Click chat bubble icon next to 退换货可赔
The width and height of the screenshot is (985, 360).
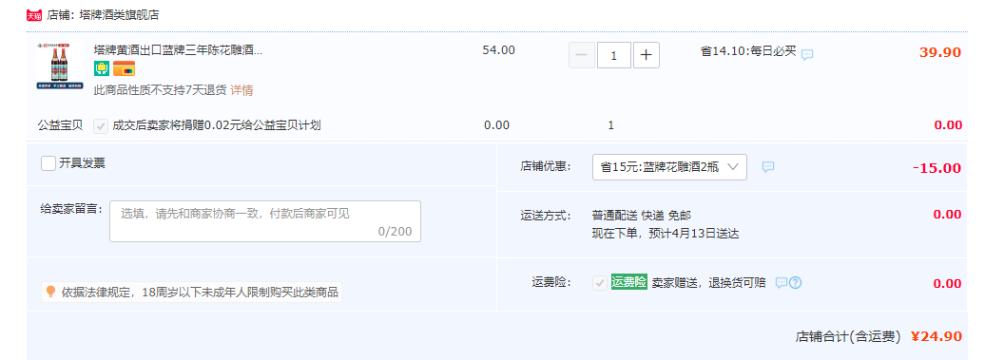coord(781,283)
